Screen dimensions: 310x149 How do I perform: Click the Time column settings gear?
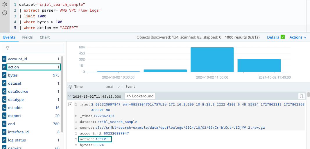[70, 87]
